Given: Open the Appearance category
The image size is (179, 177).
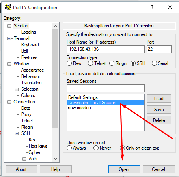Looking at the screenshot, I should tap(33, 70).
